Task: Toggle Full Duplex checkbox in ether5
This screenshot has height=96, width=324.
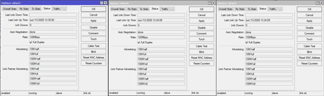Action: pyautogui.click(x=247, y=43)
